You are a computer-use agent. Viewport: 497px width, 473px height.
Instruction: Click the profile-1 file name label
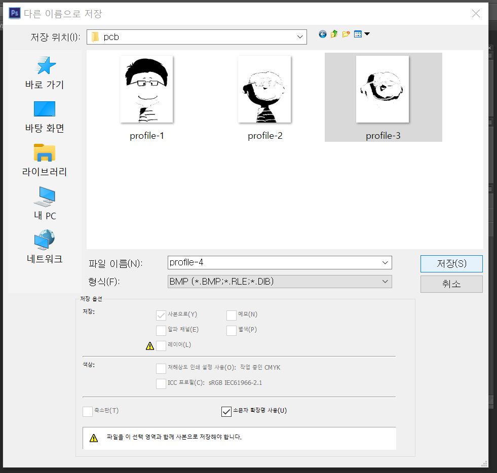[x=147, y=136]
